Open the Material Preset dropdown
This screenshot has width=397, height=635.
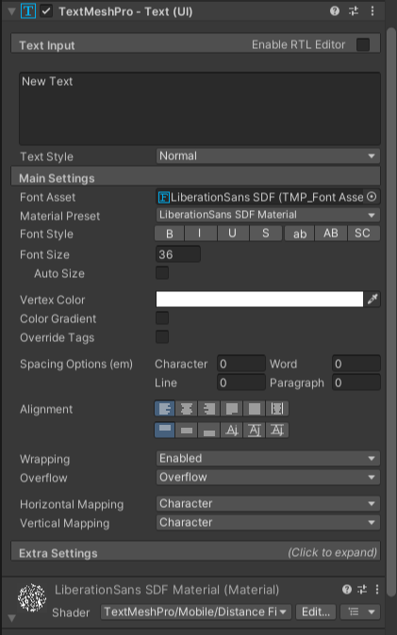[268, 215]
